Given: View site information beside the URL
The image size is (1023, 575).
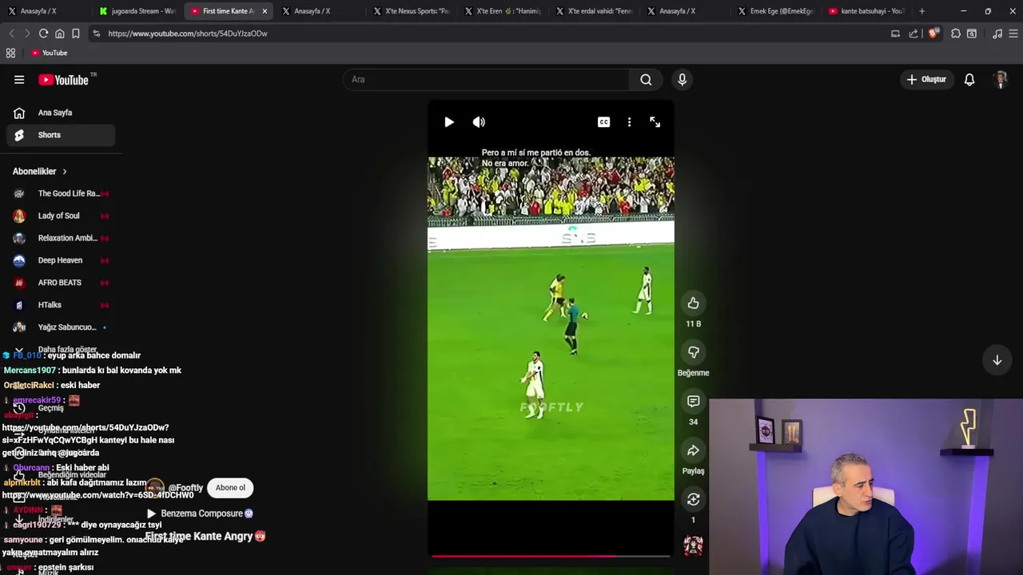Looking at the screenshot, I should tap(96, 34).
